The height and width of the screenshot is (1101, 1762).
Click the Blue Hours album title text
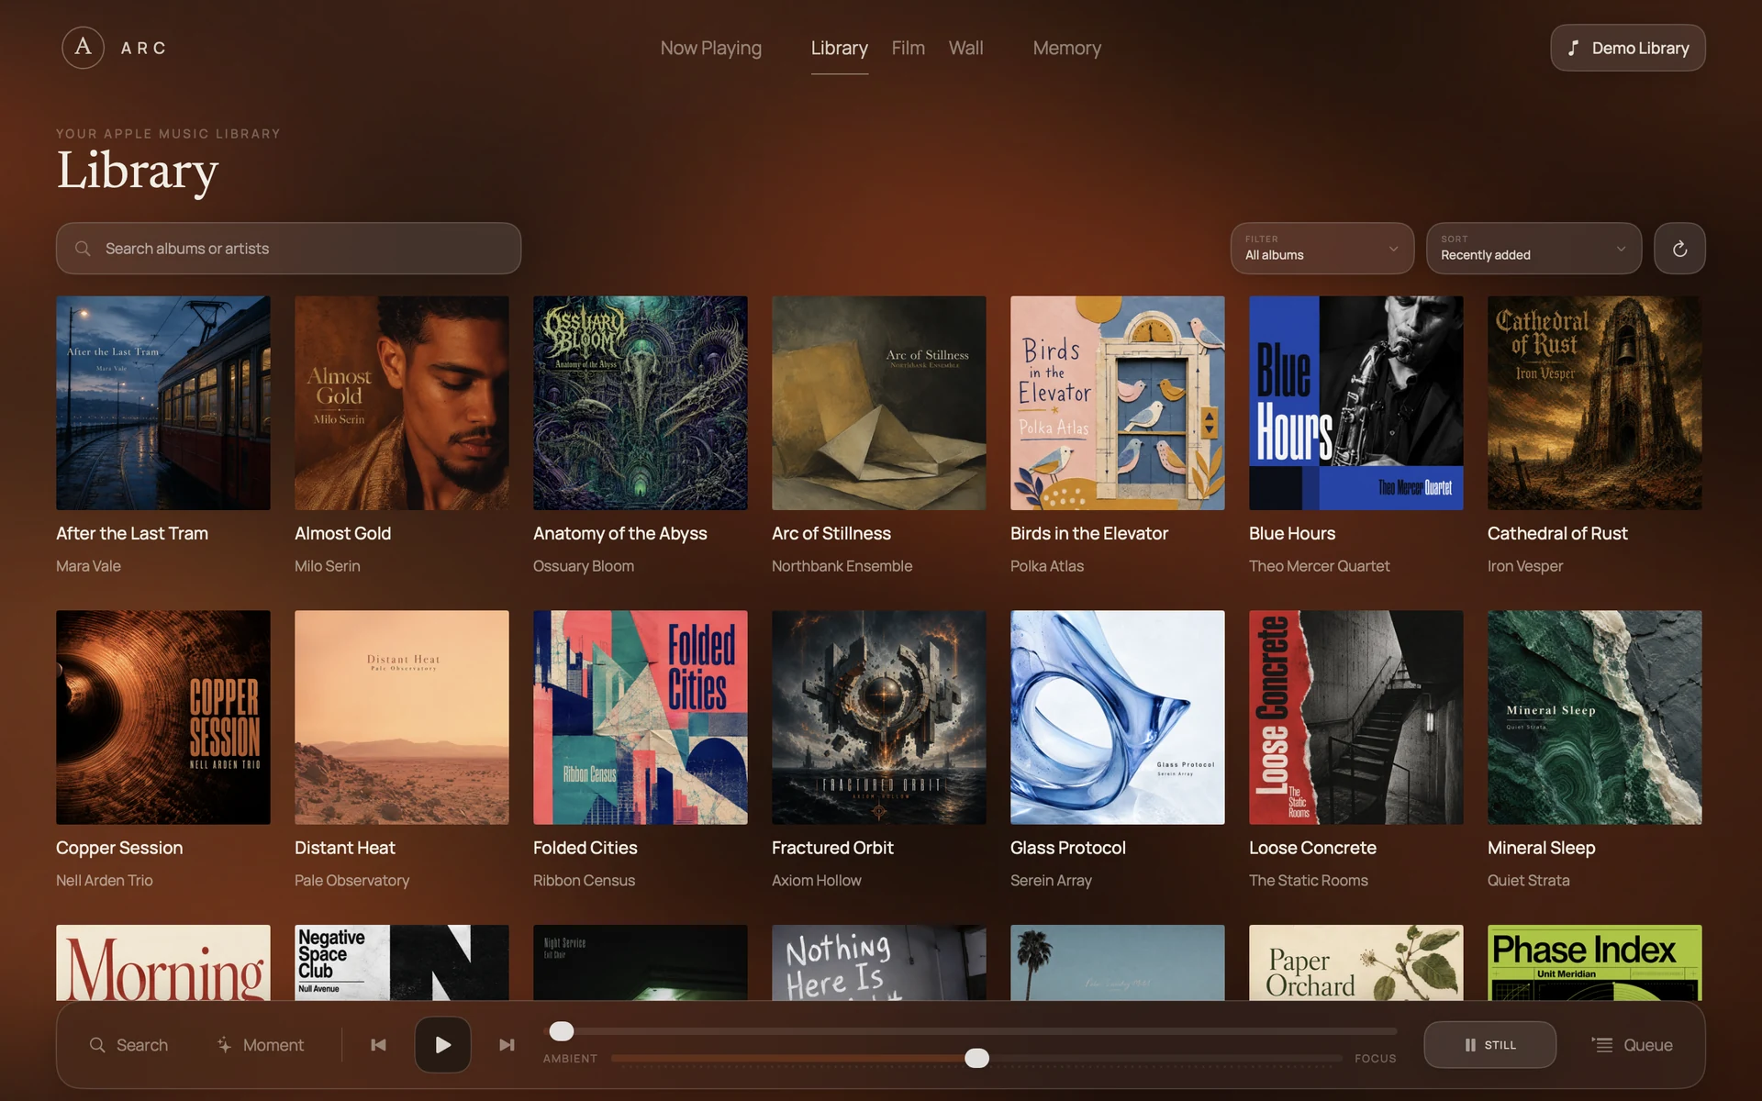[x=1291, y=533]
